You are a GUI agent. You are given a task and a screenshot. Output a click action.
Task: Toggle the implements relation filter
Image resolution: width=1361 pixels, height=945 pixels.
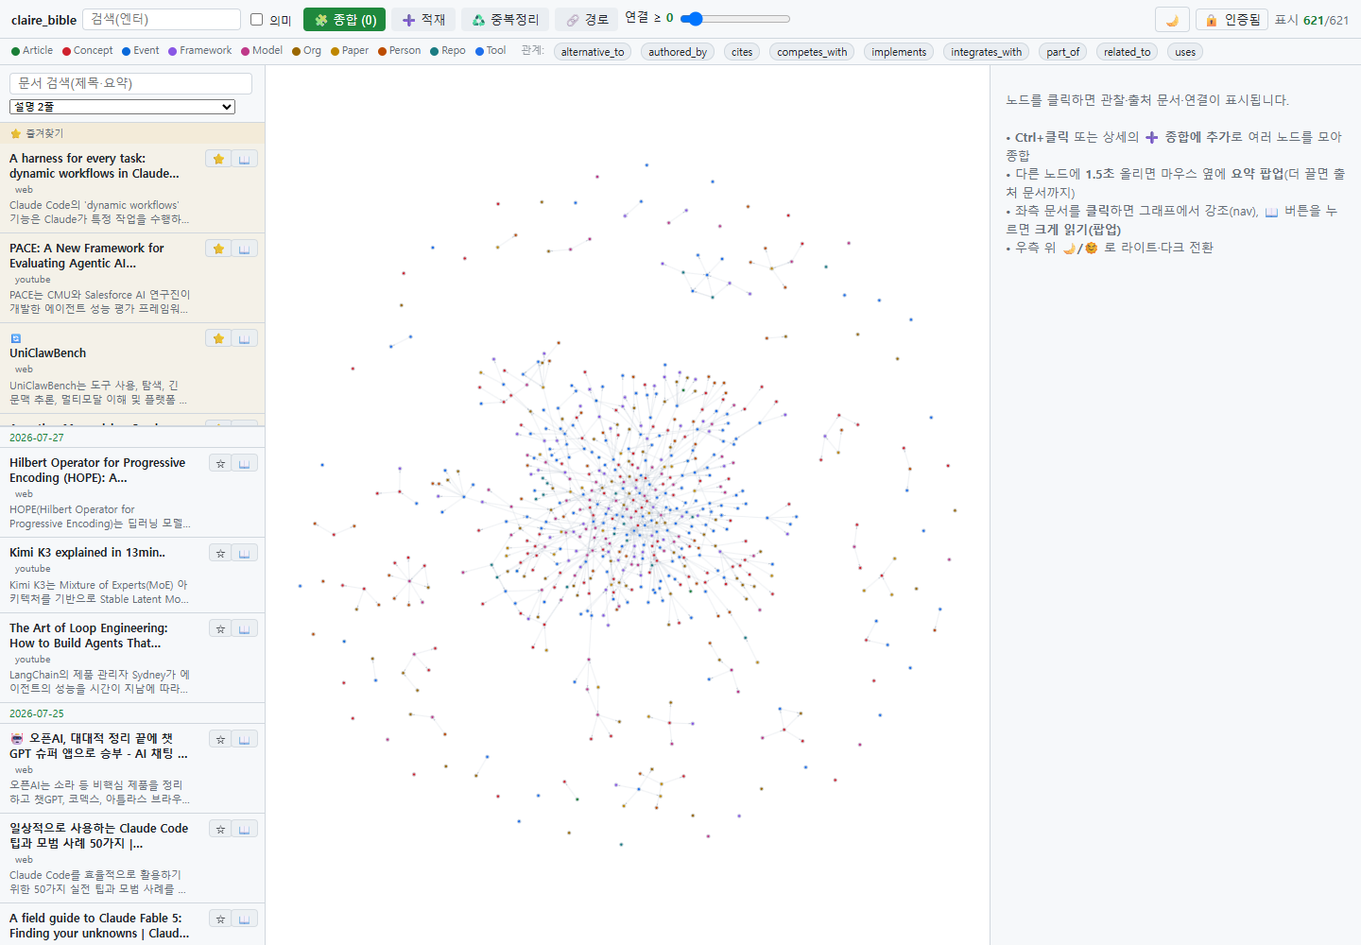click(899, 52)
